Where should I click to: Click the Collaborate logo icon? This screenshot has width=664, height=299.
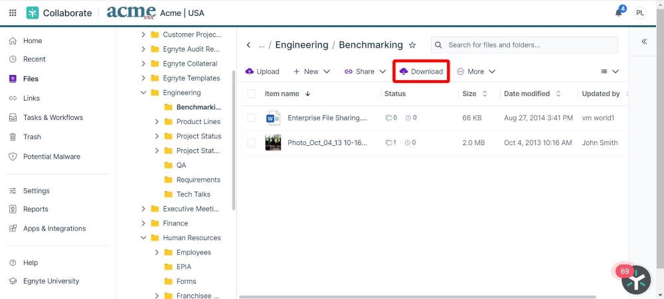click(32, 13)
